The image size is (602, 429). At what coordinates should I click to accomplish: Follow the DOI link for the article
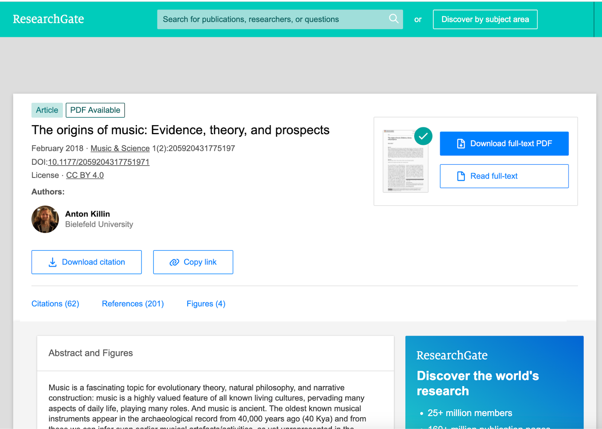(99, 162)
